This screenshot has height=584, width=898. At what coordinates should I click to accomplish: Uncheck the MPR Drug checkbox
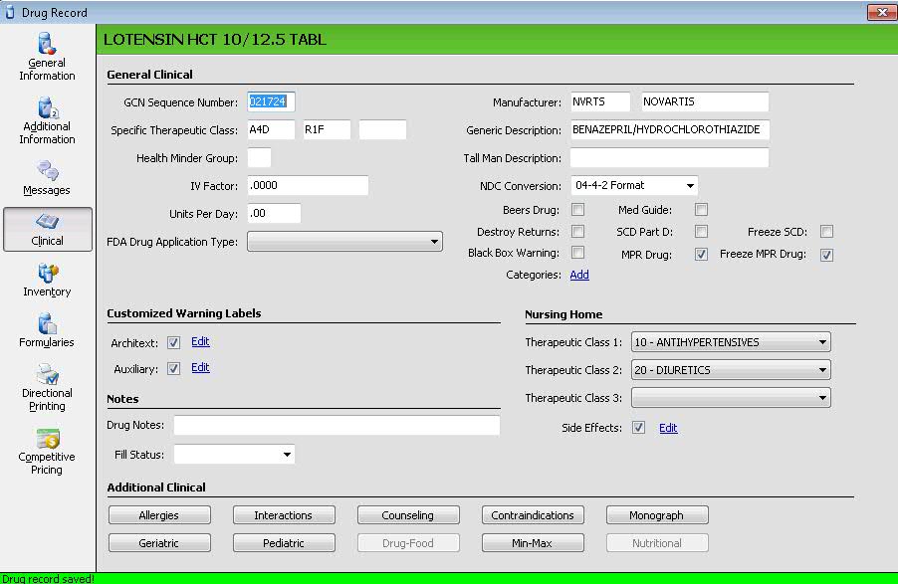[701, 255]
